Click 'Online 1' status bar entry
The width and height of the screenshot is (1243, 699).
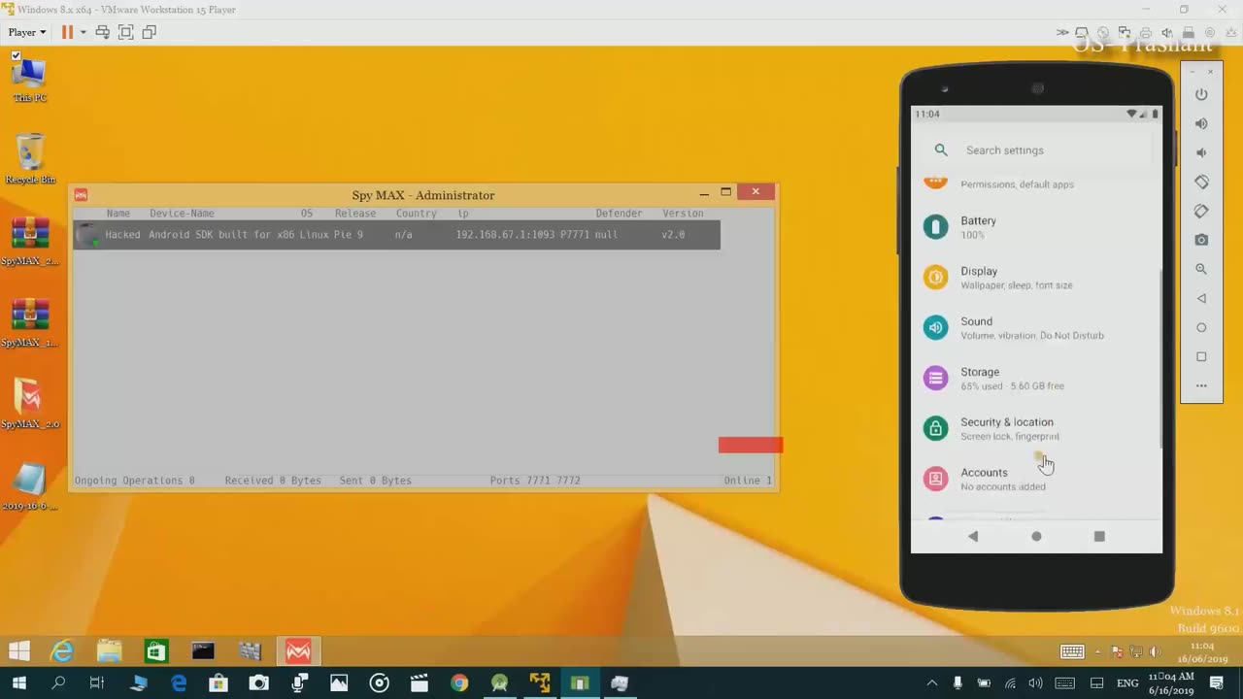[748, 481]
